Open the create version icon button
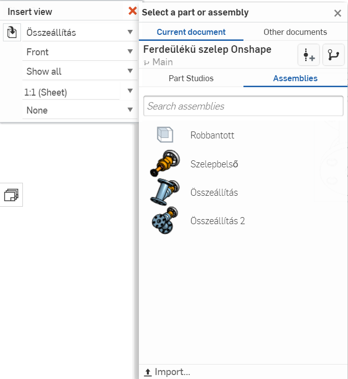 pyautogui.click(x=309, y=55)
